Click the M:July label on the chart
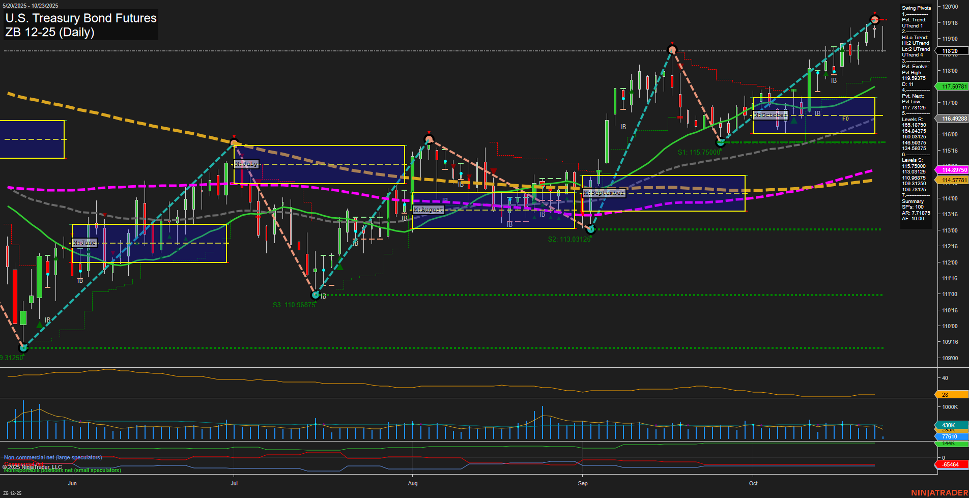 point(246,164)
